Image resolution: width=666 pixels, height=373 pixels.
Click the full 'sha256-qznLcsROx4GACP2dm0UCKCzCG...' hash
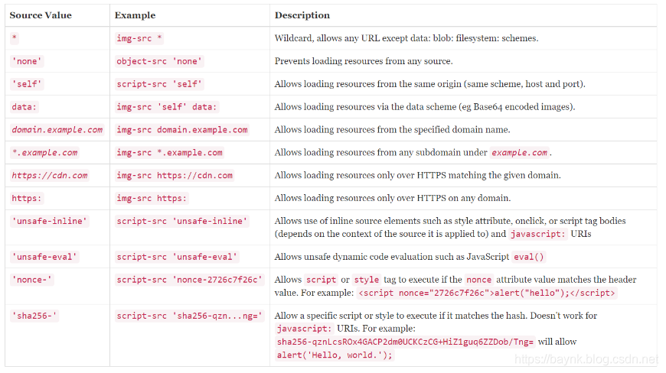tap(405, 342)
